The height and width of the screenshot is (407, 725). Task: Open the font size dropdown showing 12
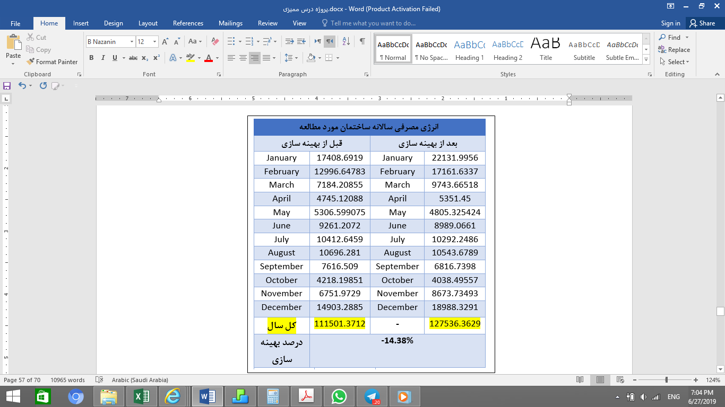tap(154, 41)
